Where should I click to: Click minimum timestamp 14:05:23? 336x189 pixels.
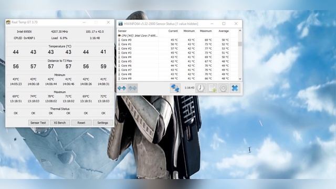click(16, 84)
